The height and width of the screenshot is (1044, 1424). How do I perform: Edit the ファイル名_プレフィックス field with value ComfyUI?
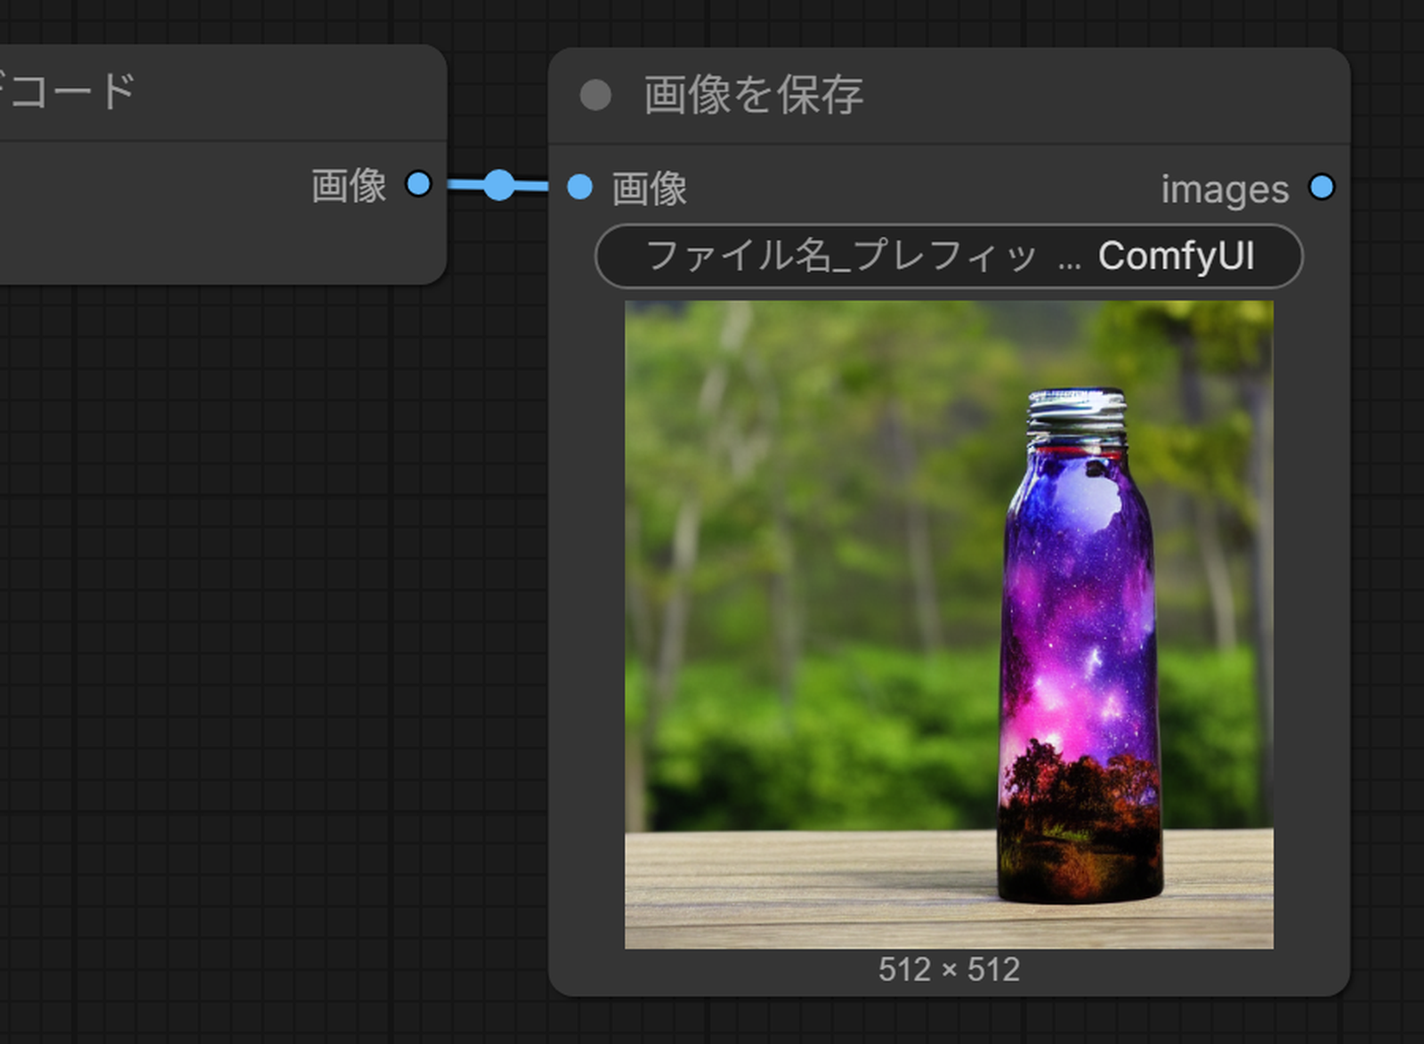(949, 256)
